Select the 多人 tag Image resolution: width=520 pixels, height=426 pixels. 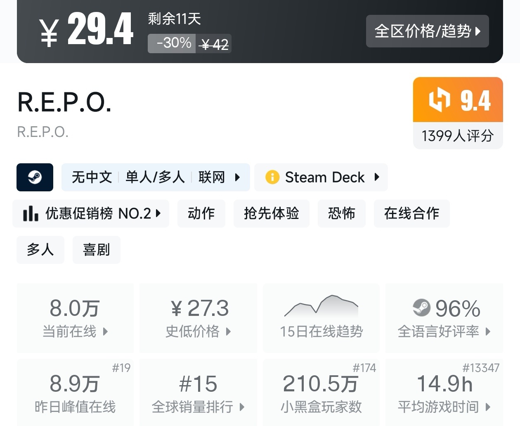click(40, 250)
